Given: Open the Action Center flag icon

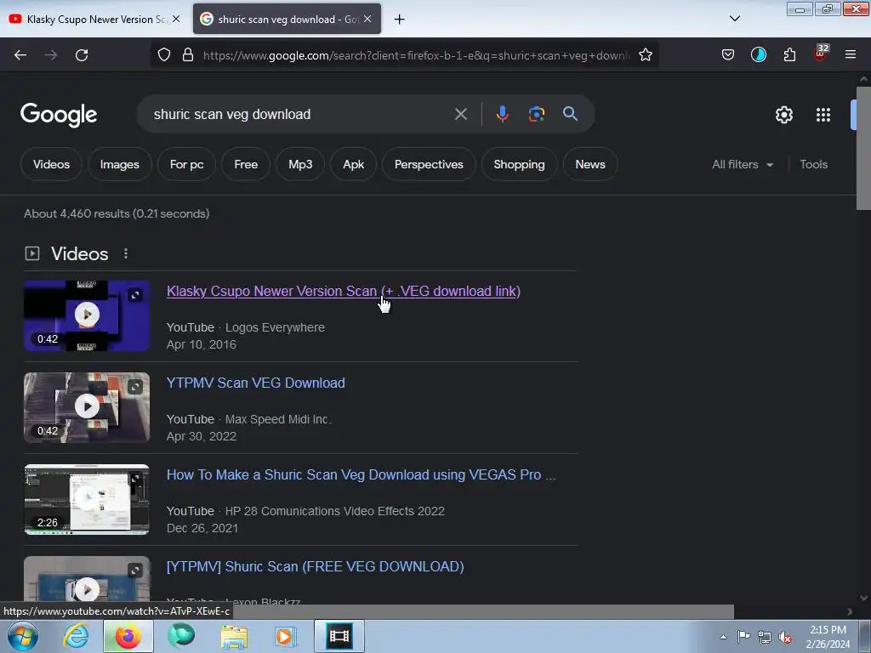Looking at the screenshot, I should [x=743, y=637].
